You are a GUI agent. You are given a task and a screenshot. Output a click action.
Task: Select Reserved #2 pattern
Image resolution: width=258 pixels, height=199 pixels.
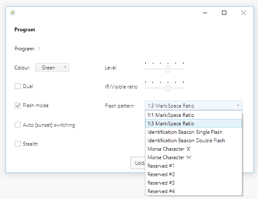(x=194, y=174)
